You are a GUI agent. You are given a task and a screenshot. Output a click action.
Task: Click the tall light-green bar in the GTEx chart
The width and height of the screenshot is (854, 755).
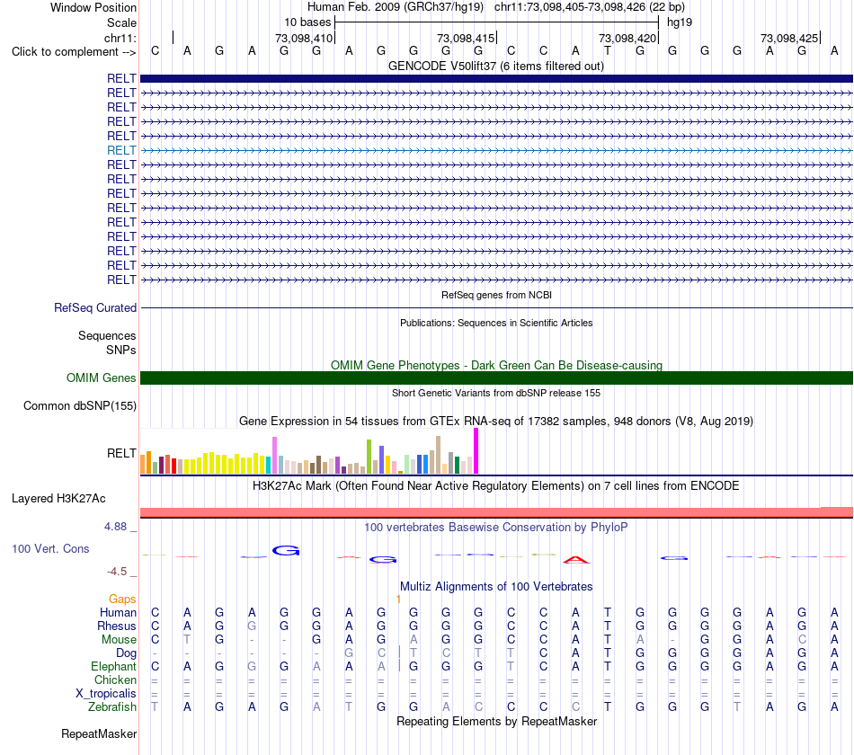(x=369, y=457)
